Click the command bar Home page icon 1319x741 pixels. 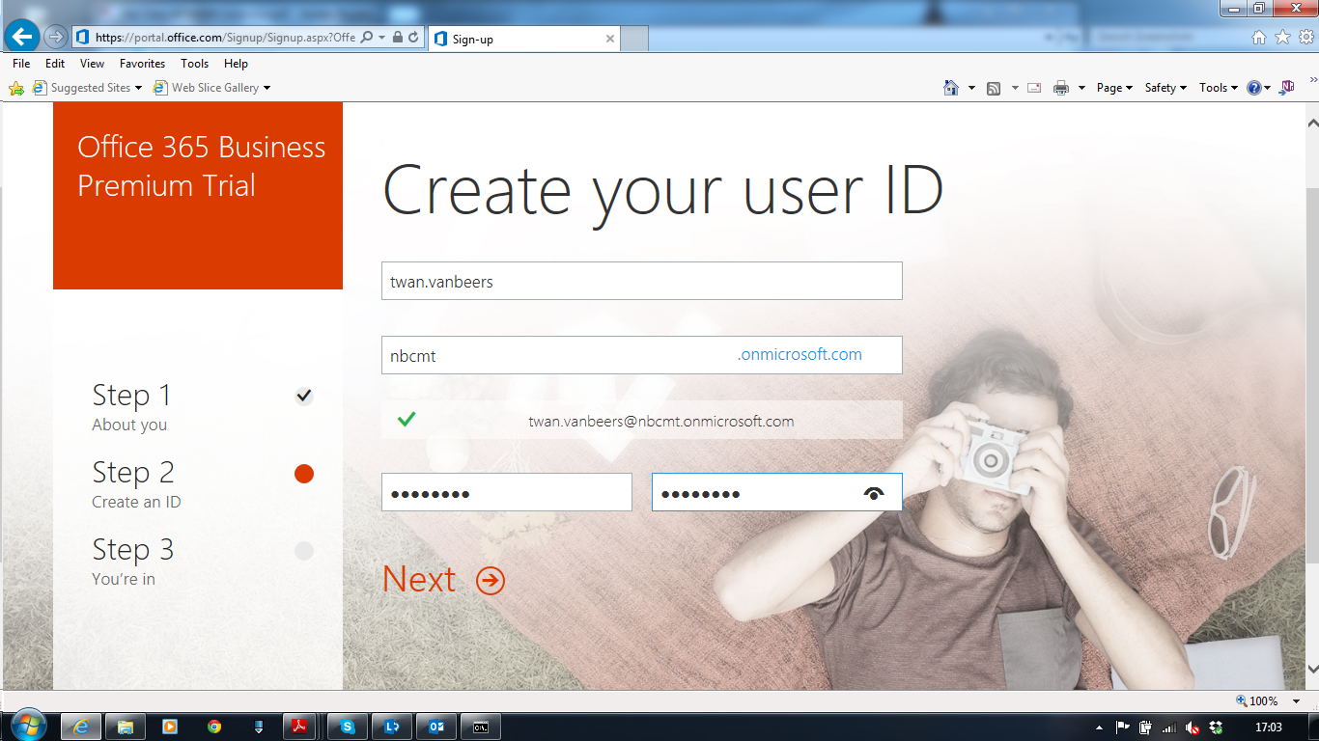click(x=951, y=88)
